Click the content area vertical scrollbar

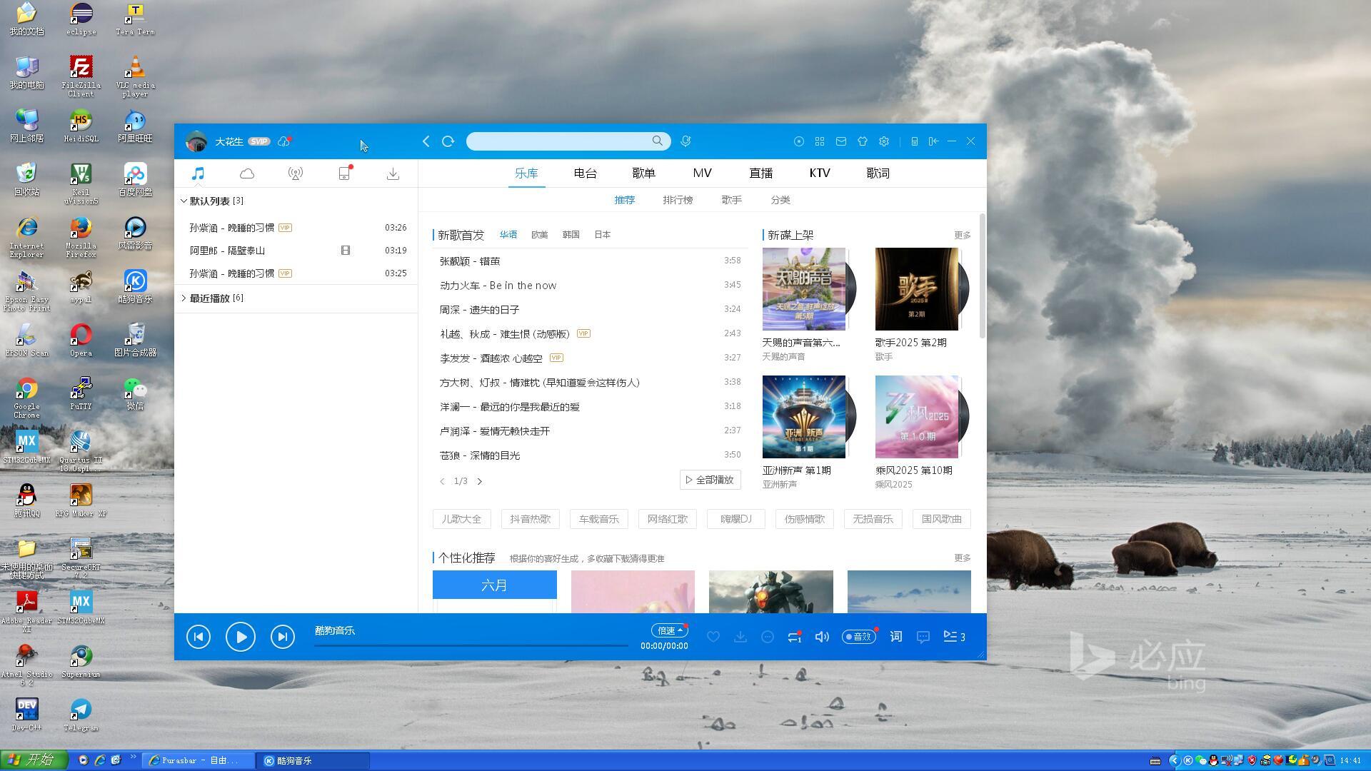pos(983,276)
